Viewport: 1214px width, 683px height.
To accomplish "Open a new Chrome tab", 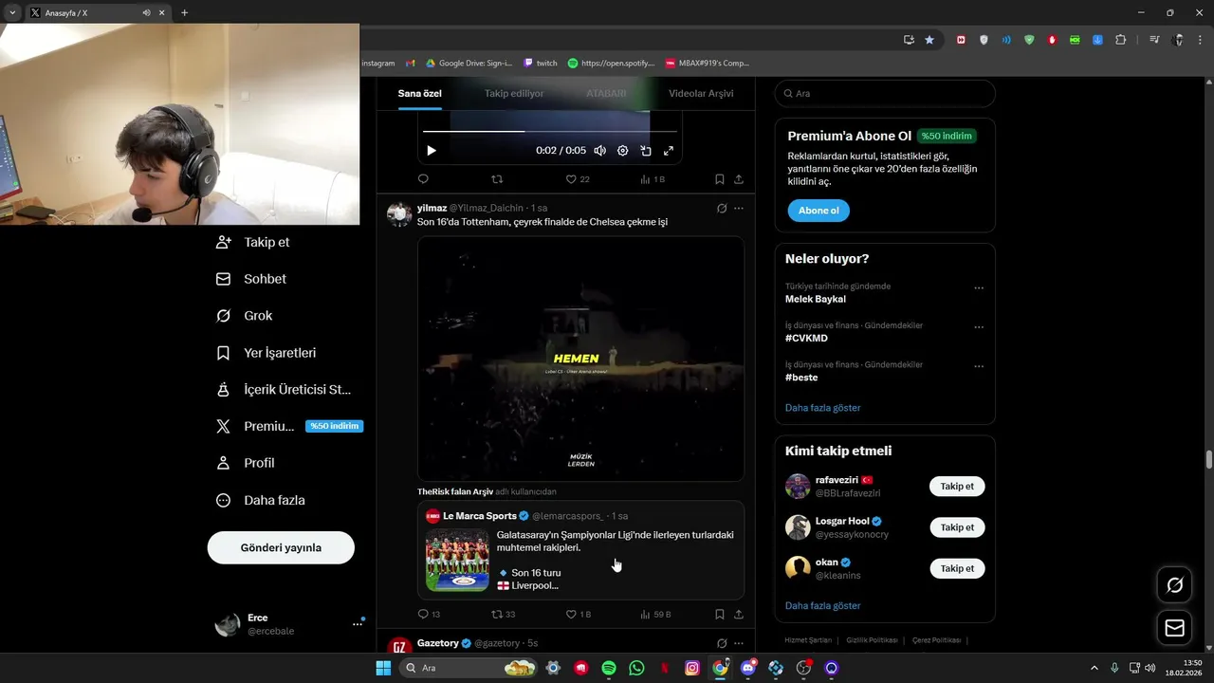I will click(184, 13).
